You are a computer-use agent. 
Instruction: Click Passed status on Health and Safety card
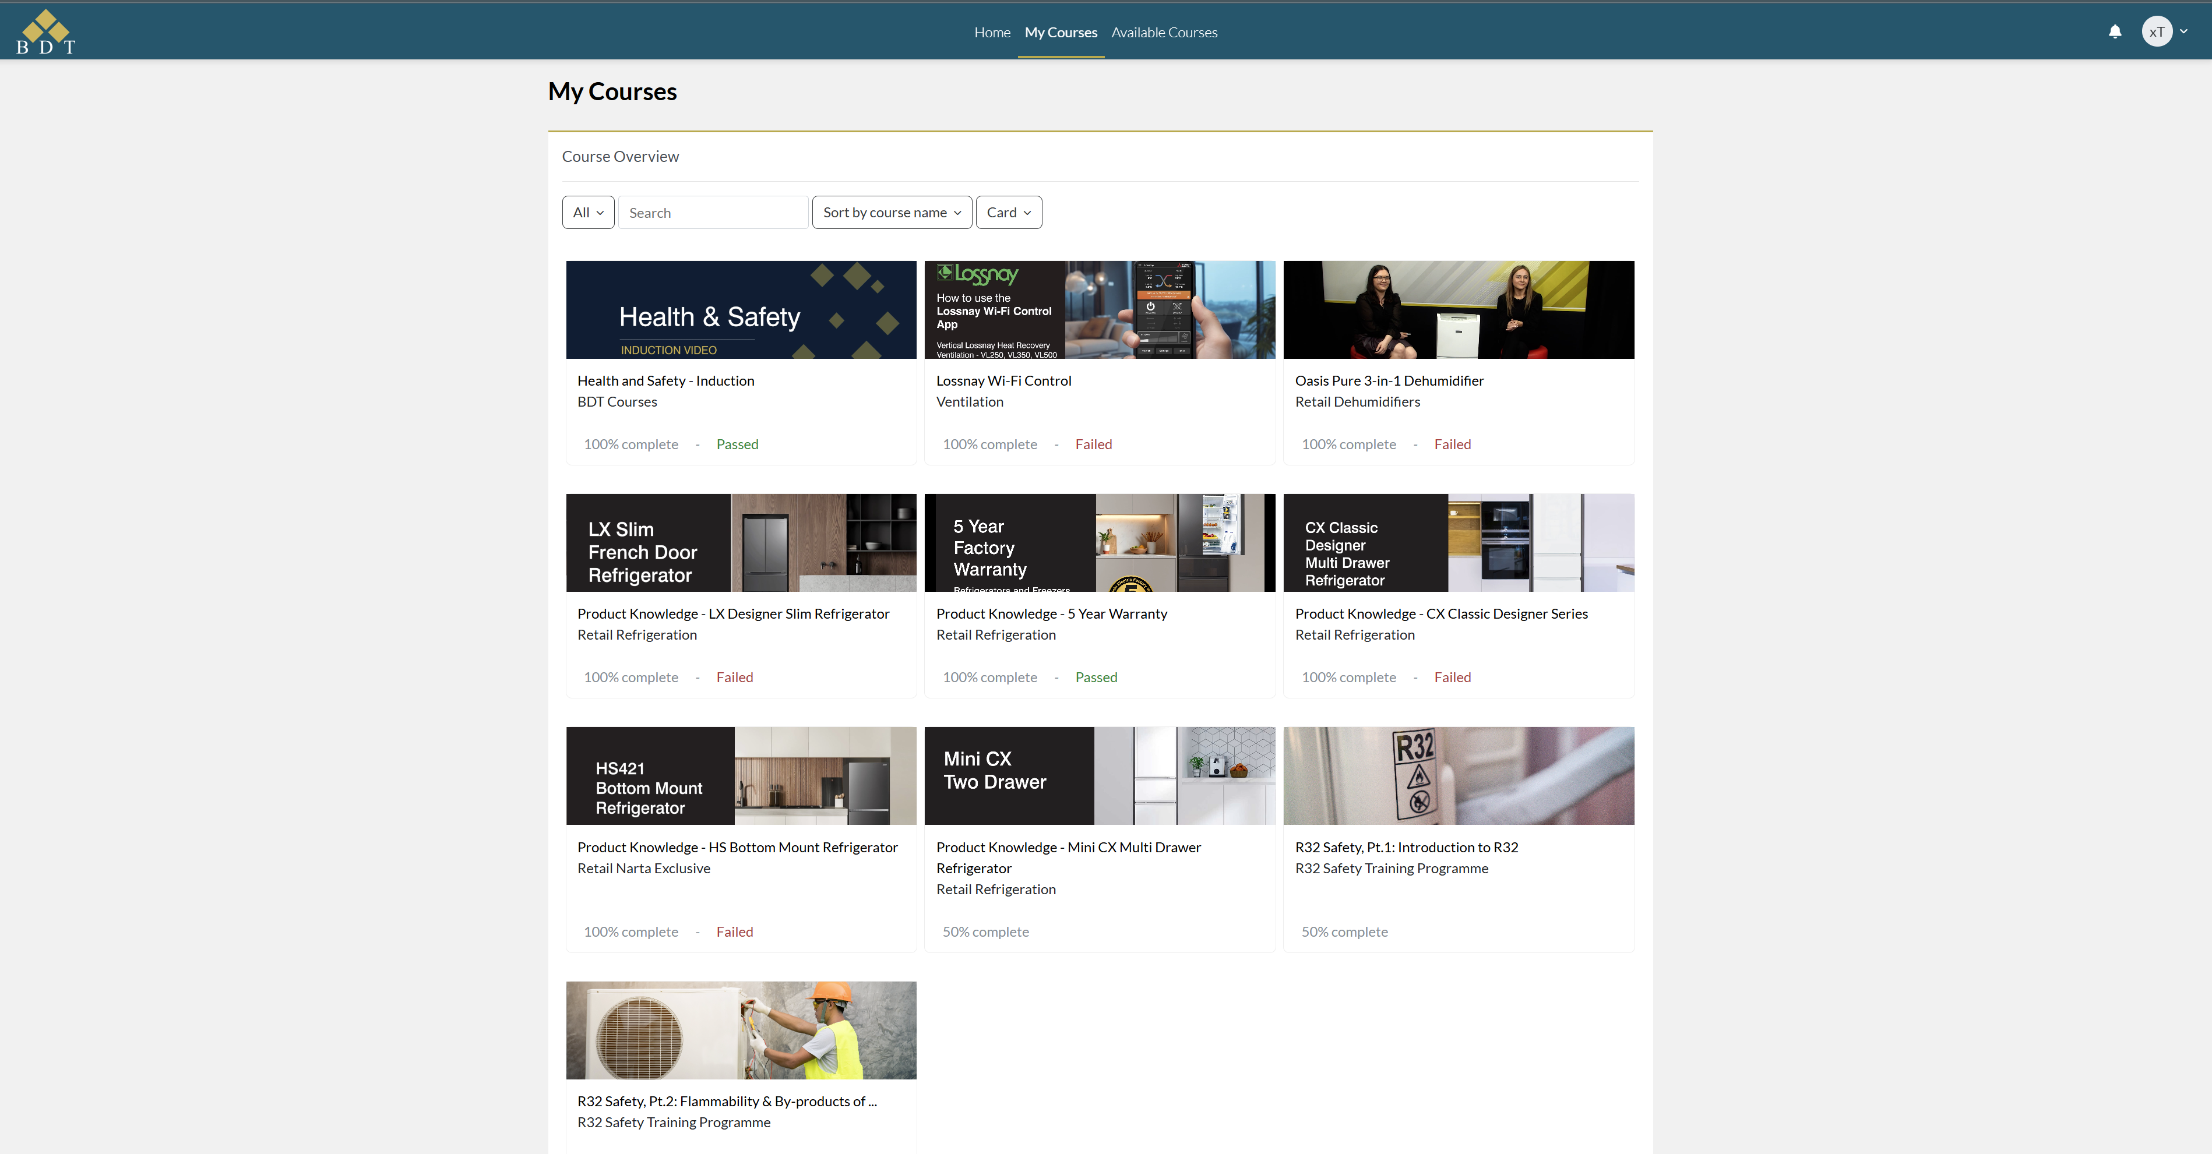pos(737,445)
